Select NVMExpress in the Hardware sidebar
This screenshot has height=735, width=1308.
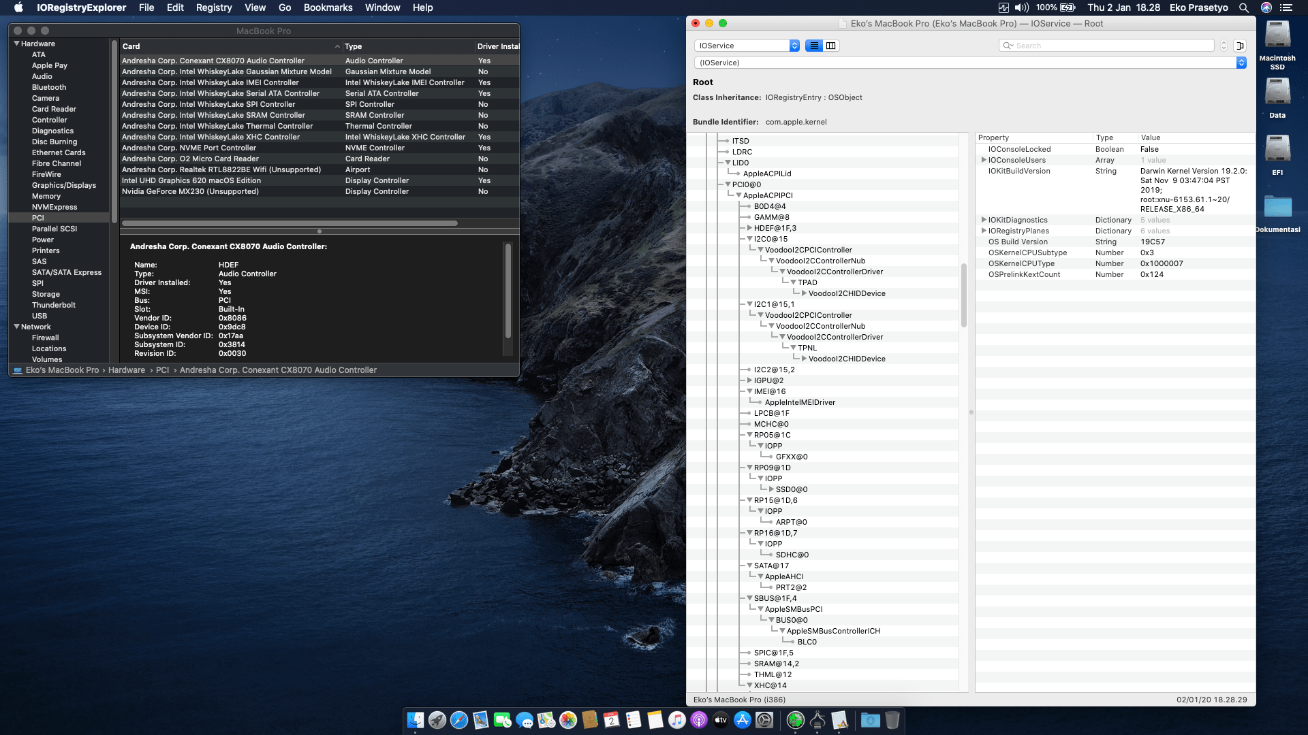click(54, 207)
